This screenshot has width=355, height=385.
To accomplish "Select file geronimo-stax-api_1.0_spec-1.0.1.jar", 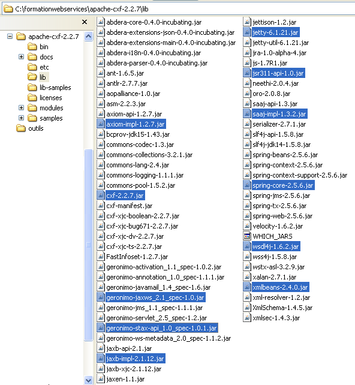I will (161, 328).
